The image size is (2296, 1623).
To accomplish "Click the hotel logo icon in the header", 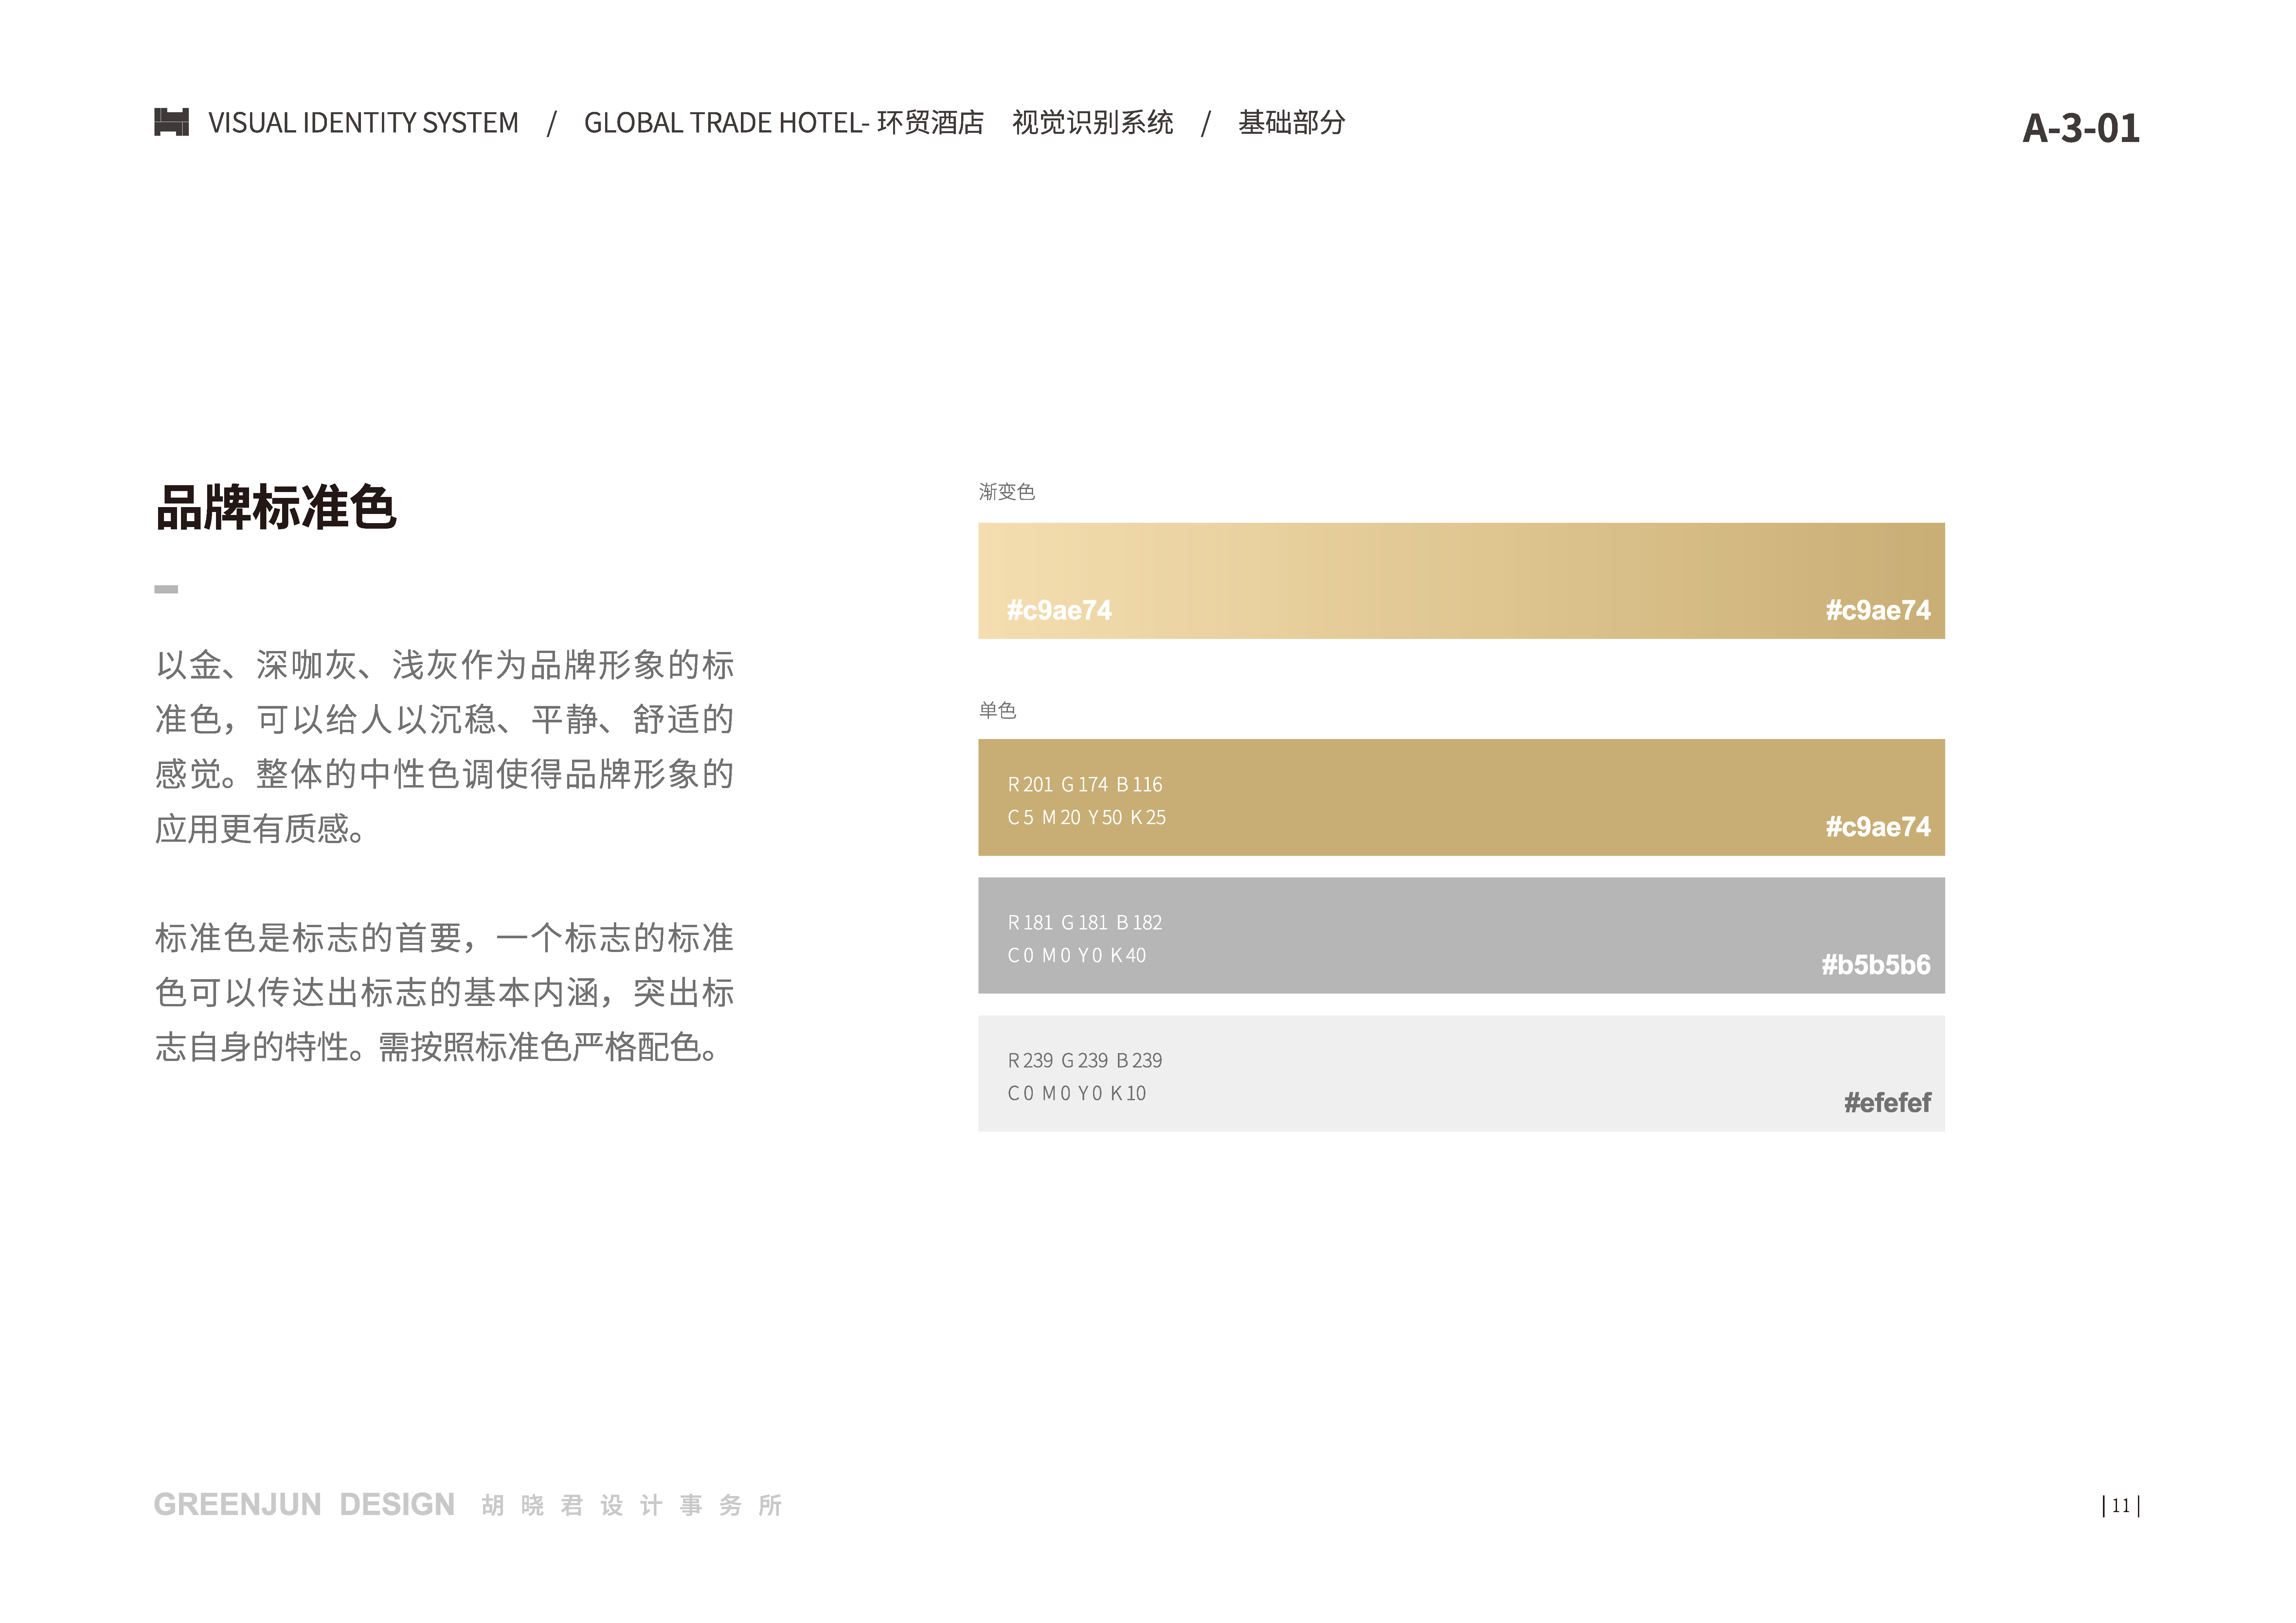I will 171,122.
